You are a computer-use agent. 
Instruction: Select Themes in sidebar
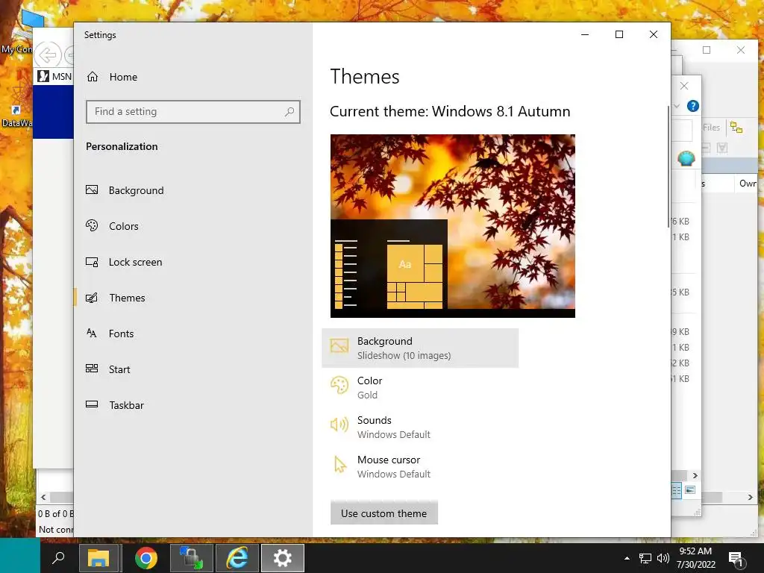(127, 298)
